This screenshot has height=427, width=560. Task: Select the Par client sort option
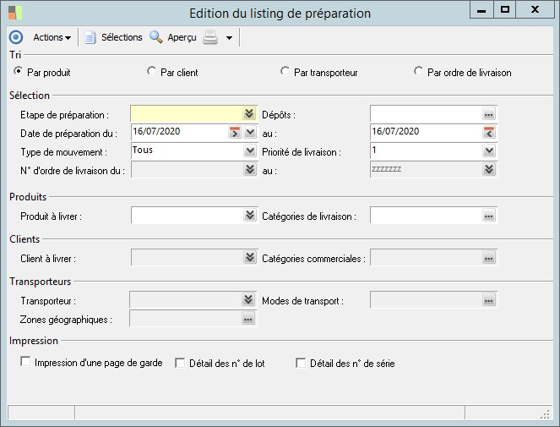point(152,72)
